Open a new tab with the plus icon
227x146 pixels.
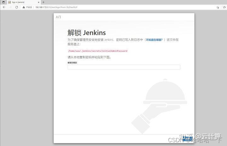click(x=43, y=2)
